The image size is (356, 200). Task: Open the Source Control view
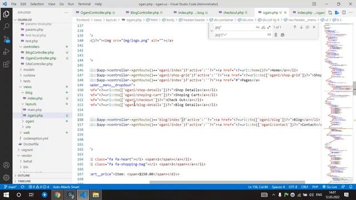coord(6,39)
